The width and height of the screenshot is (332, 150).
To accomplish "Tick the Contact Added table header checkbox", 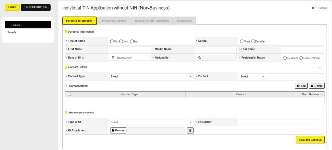I will (x=69, y=94).
